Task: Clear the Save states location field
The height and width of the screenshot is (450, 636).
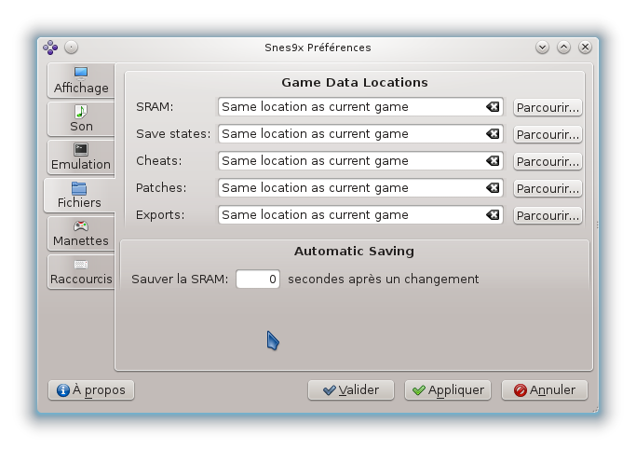Action: [493, 133]
